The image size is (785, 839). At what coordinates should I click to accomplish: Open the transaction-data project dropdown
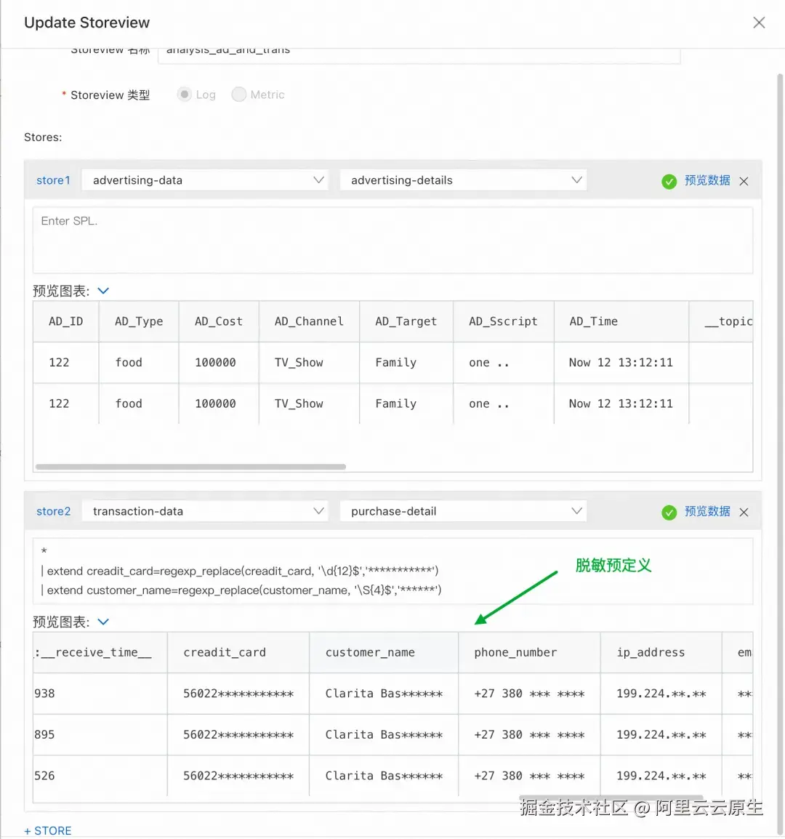point(205,511)
